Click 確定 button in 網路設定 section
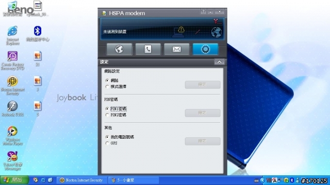 click(x=203, y=85)
